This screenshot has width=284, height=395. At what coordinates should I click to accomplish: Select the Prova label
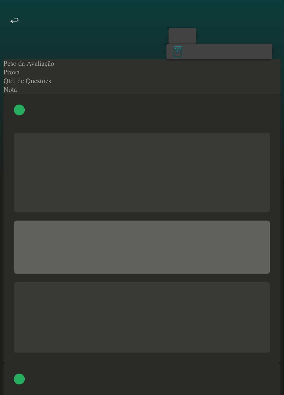coord(12,72)
